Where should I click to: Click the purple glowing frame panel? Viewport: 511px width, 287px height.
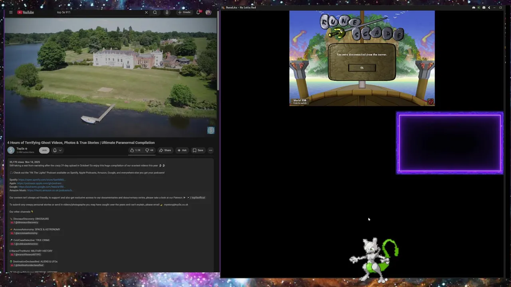coord(450,143)
